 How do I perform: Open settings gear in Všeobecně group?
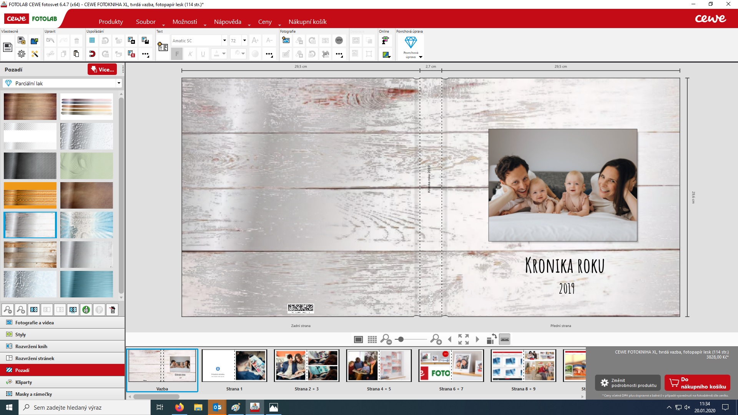[x=22, y=54]
